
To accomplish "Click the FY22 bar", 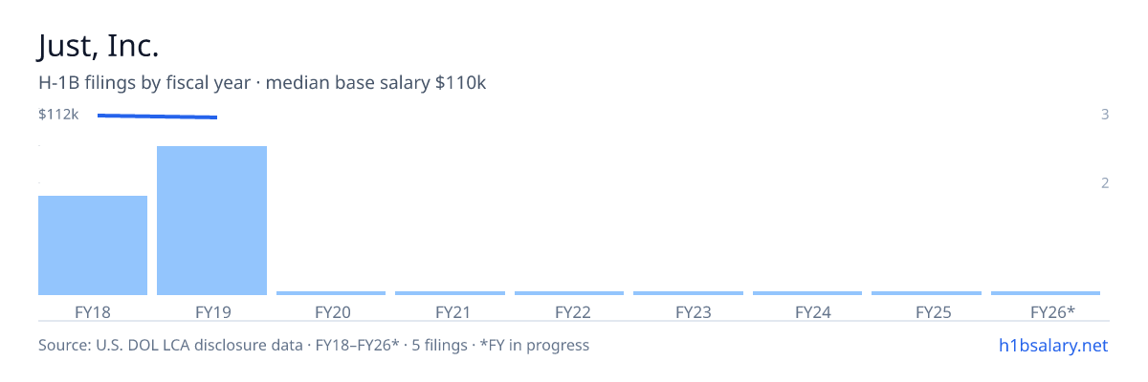I will point(569,293).
